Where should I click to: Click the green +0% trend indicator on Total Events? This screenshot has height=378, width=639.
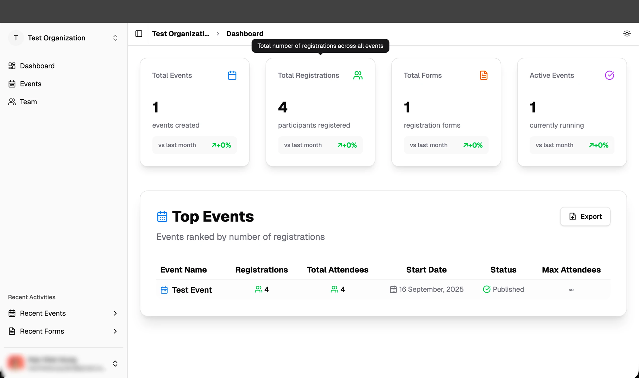221,145
